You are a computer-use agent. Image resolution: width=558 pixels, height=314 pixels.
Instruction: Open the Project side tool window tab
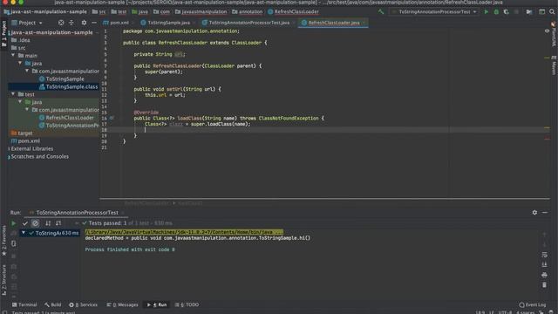coord(3,34)
